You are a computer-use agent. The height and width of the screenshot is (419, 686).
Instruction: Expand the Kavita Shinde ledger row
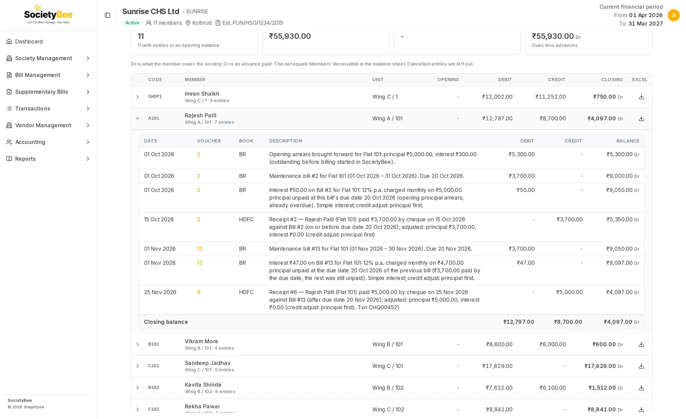coord(138,388)
